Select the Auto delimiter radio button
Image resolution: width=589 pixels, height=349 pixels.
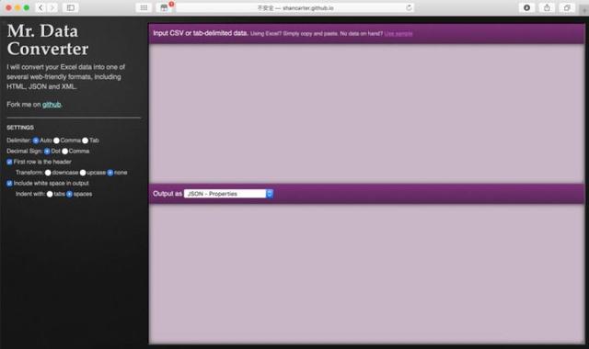click(36, 141)
